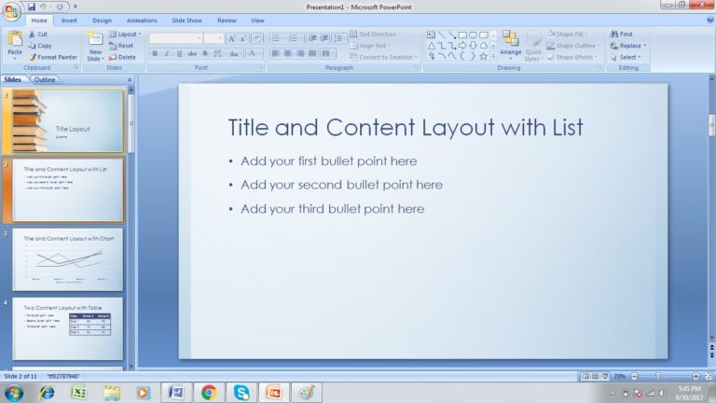Select the Isosceles Triangle shape
The height and width of the screenshot is (403, 716).
click(x=431, y=45)
